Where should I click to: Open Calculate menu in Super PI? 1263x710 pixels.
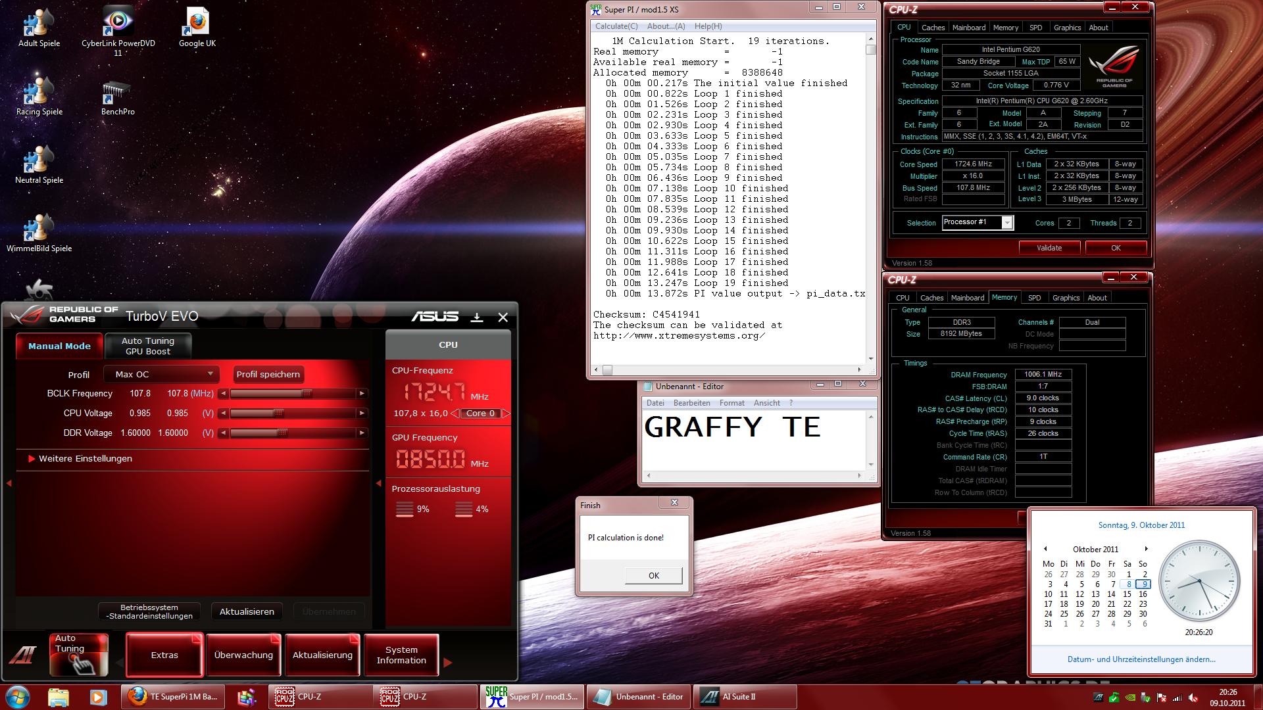[616, 26]
